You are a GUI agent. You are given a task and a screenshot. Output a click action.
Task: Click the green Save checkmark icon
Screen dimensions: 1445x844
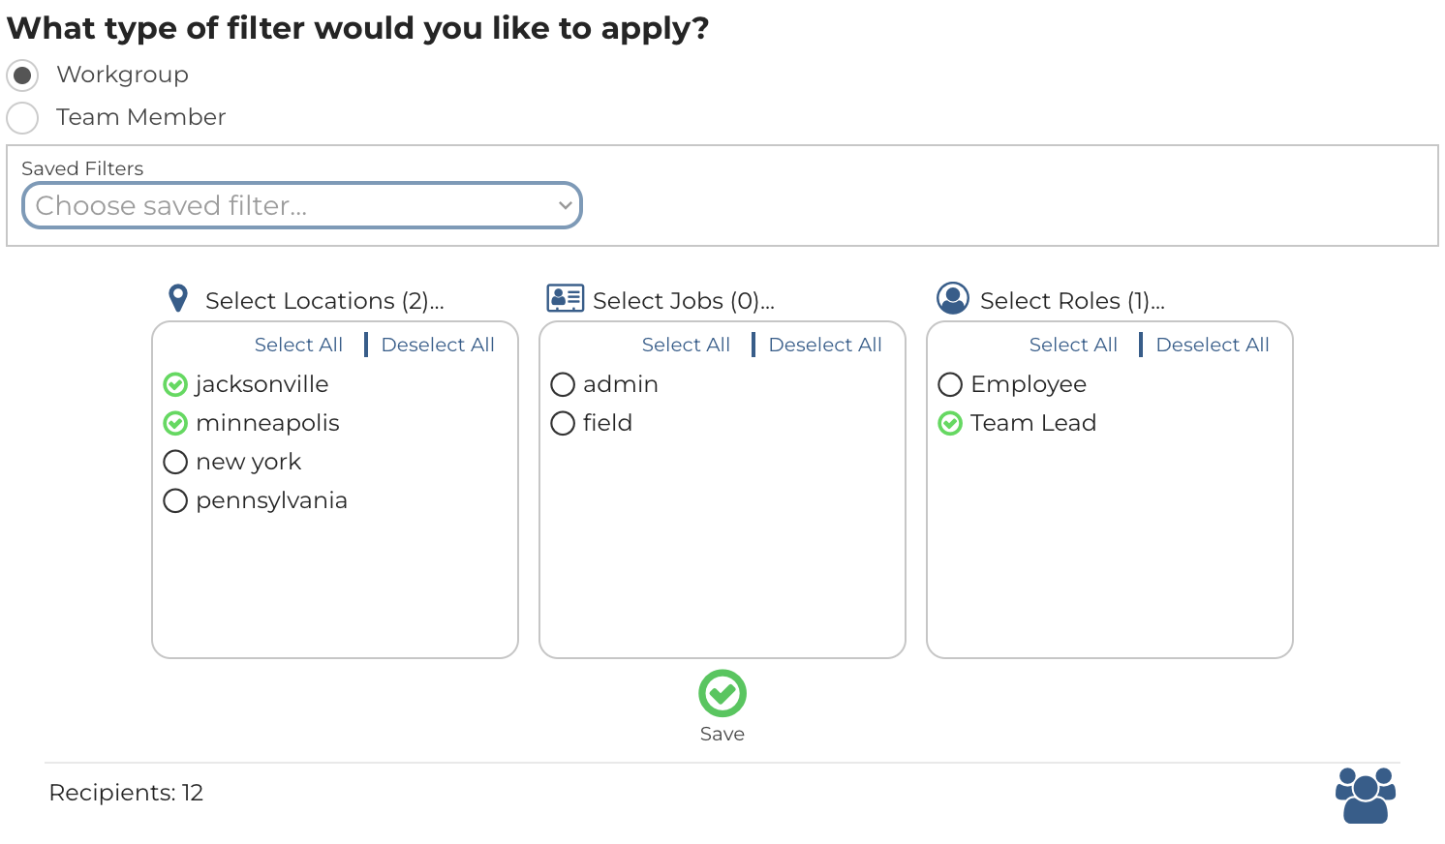click(x=722, y=693)
